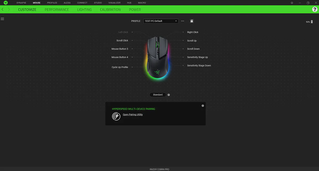Select the MOUSE top tab

tap(37, 3)
